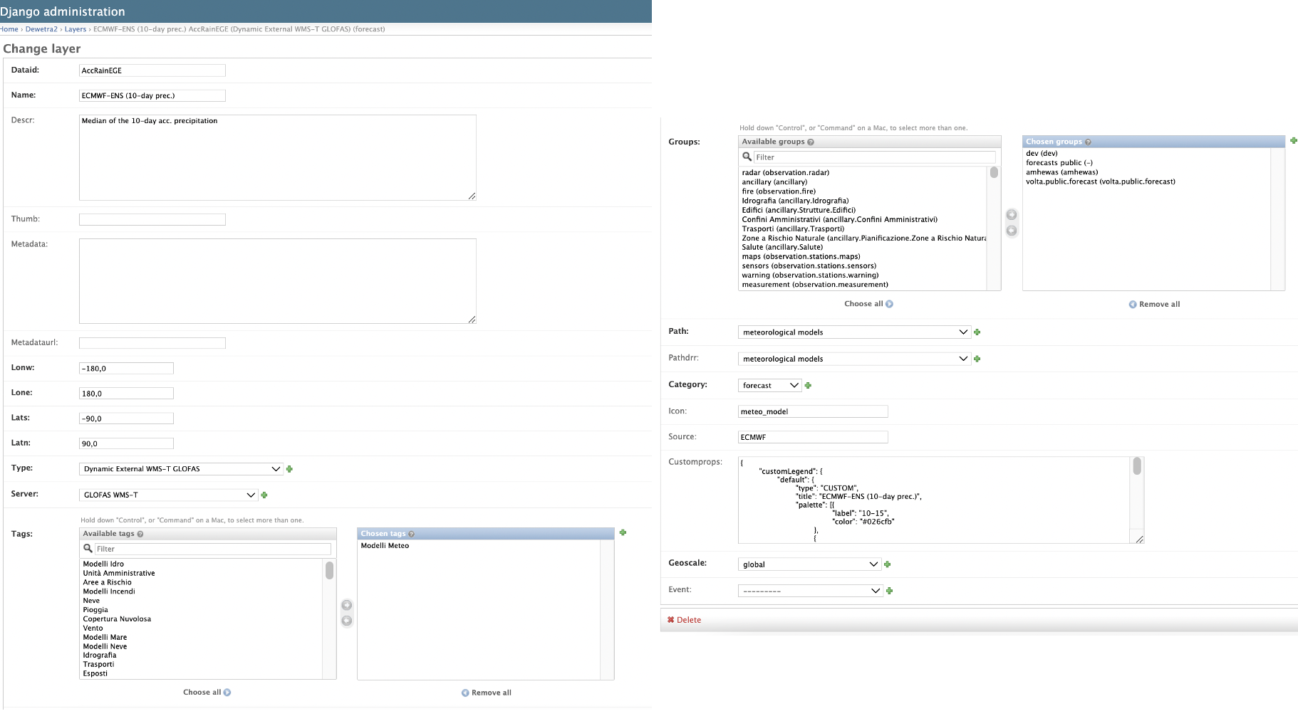This screenshot has width=1298, height=721.
Task: Add new Path with green plus
Action: [977, 332]
